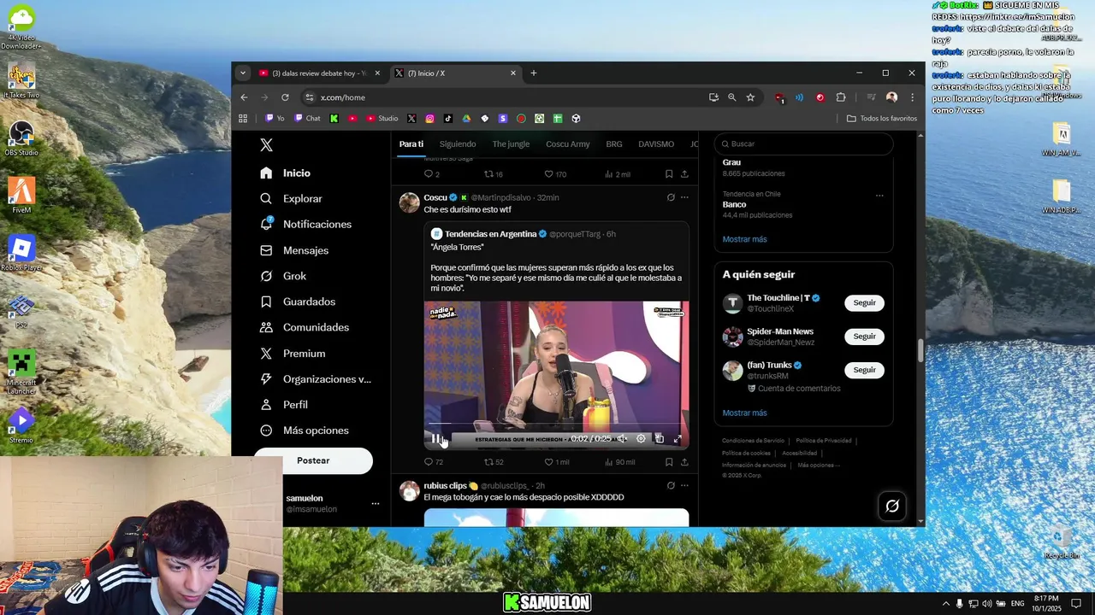
Task: Open more options on Coscu's post
Action: pos(684,197)
